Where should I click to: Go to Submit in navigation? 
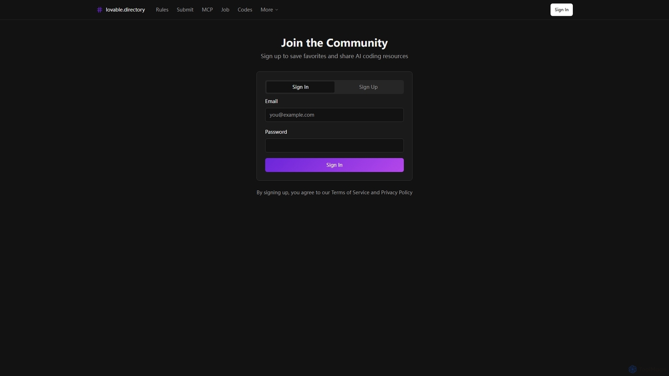[185, 10]
